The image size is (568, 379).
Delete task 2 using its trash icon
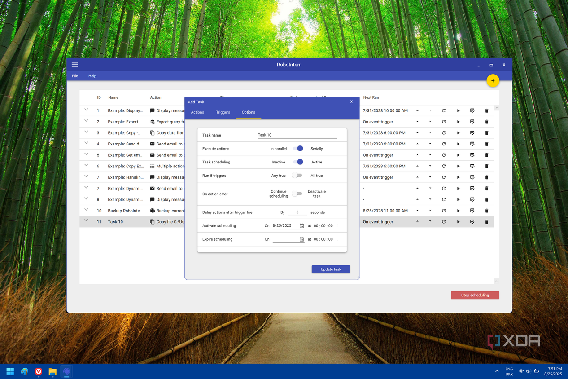(x=486, y=122)
